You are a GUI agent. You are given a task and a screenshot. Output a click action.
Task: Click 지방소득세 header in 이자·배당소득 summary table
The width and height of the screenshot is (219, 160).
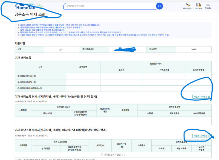pos(164,70)
